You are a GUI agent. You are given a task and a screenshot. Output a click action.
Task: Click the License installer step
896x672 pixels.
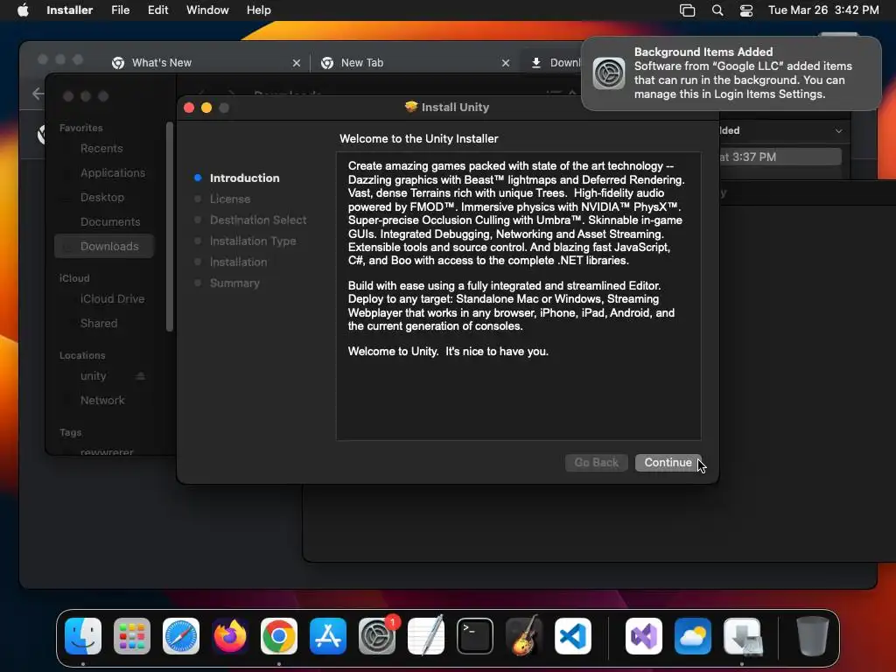click(230, 199)
